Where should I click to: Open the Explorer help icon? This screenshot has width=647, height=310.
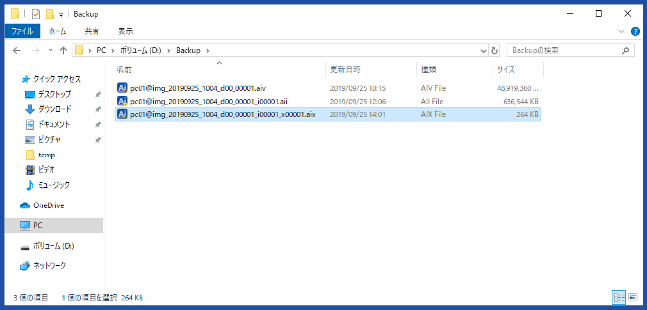[x=635, y=31]
